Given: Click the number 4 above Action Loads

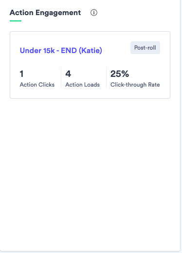Looking at the screenshot, I should click(x=68, y=74).
